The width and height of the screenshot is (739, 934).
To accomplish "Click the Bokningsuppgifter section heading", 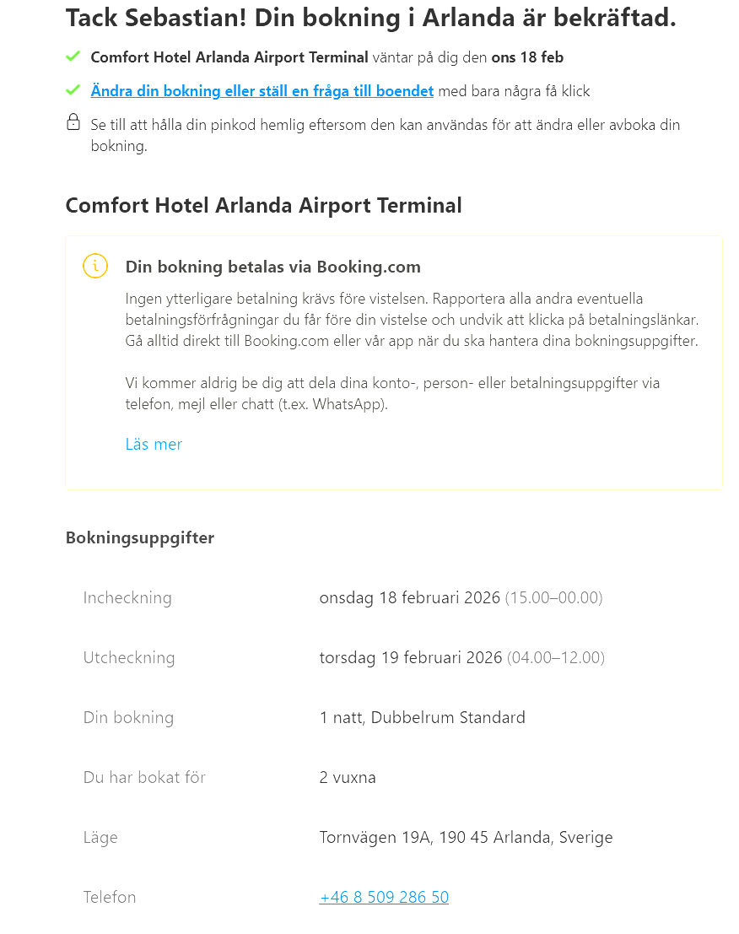I will (140, 537).
